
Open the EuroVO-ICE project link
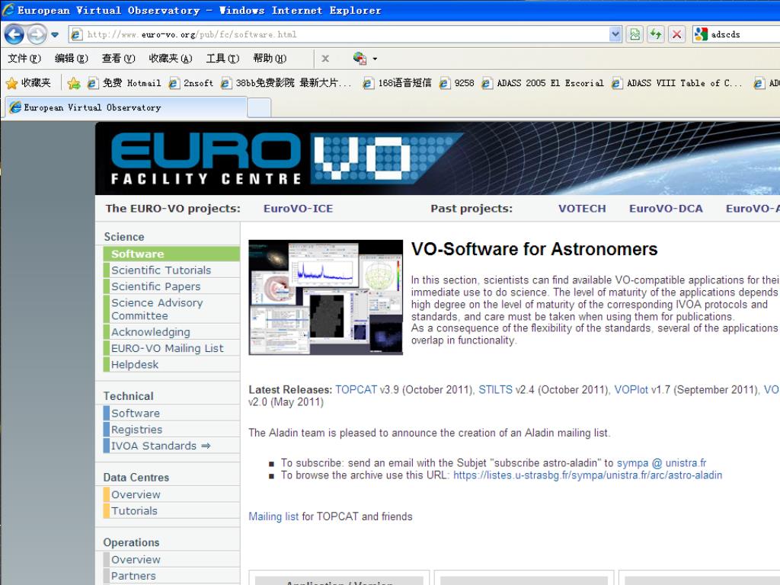pos(298,209)
